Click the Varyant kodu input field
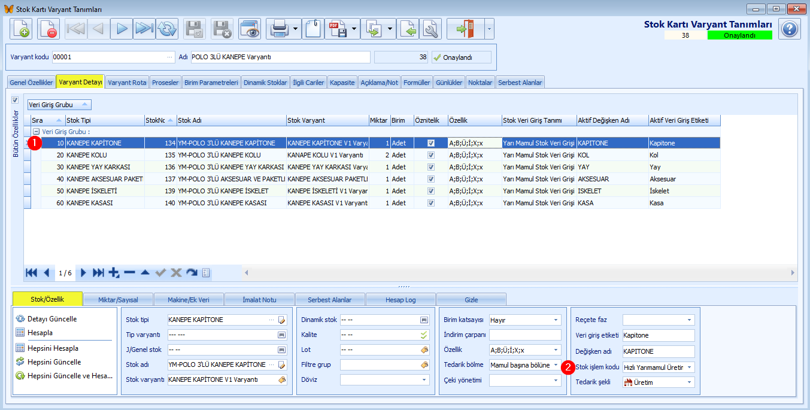The image size is (810, 410). [113, 57]
